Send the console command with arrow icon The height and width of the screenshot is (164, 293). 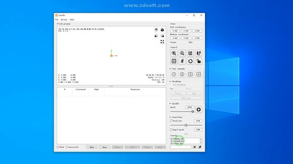(194, 147)
